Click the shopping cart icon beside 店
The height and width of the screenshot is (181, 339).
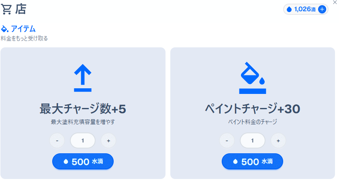pyautogui.click(x=7, y=9)
